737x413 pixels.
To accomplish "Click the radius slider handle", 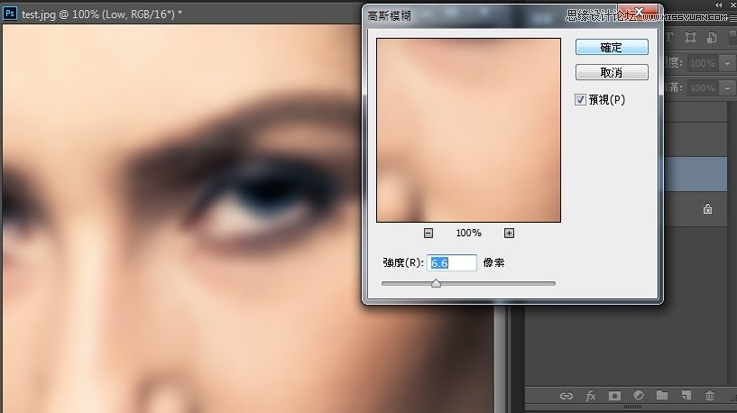I will 436,283.
